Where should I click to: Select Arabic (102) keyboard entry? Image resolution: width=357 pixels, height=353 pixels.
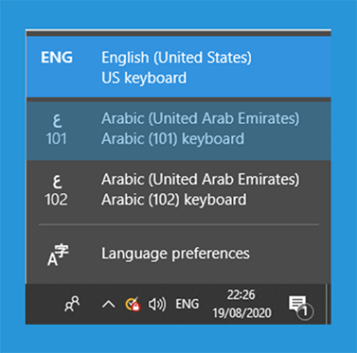(x=178, y=190)
